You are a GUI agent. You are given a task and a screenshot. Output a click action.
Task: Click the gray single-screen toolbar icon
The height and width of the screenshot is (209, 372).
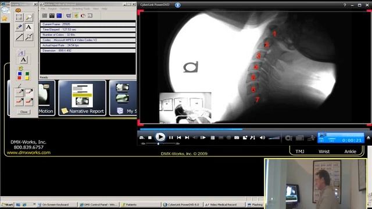click(44, 16)
